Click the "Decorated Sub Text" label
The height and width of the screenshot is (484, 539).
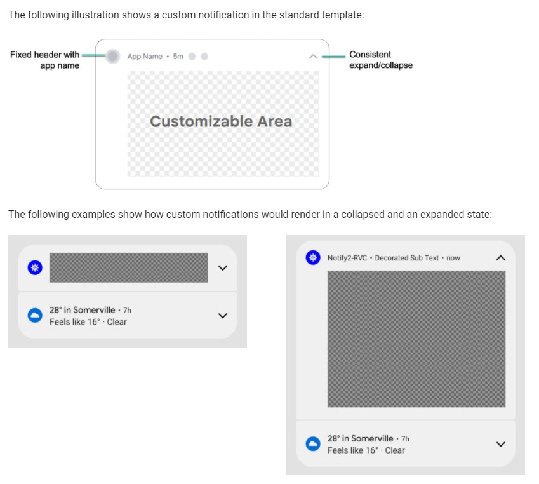(406, 258)
